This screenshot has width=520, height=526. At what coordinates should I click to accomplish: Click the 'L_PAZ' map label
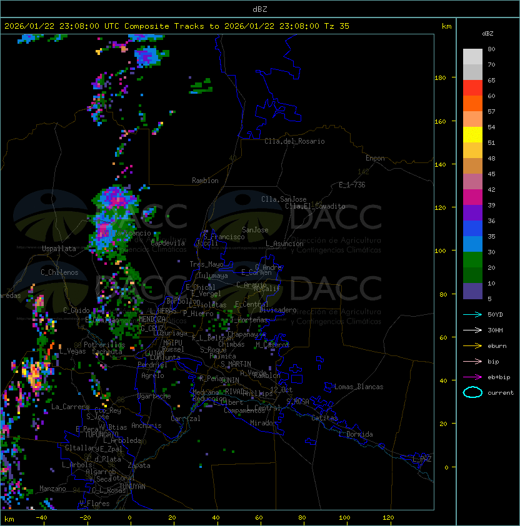point(422,459)
